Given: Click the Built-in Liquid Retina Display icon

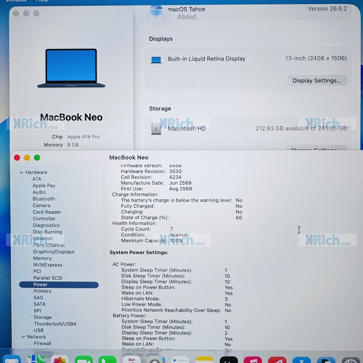Looking at the screenshot, I should [x=156, y=60].
